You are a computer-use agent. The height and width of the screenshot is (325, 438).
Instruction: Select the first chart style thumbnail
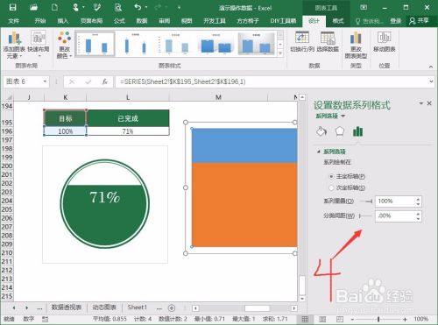pos(95,44)
